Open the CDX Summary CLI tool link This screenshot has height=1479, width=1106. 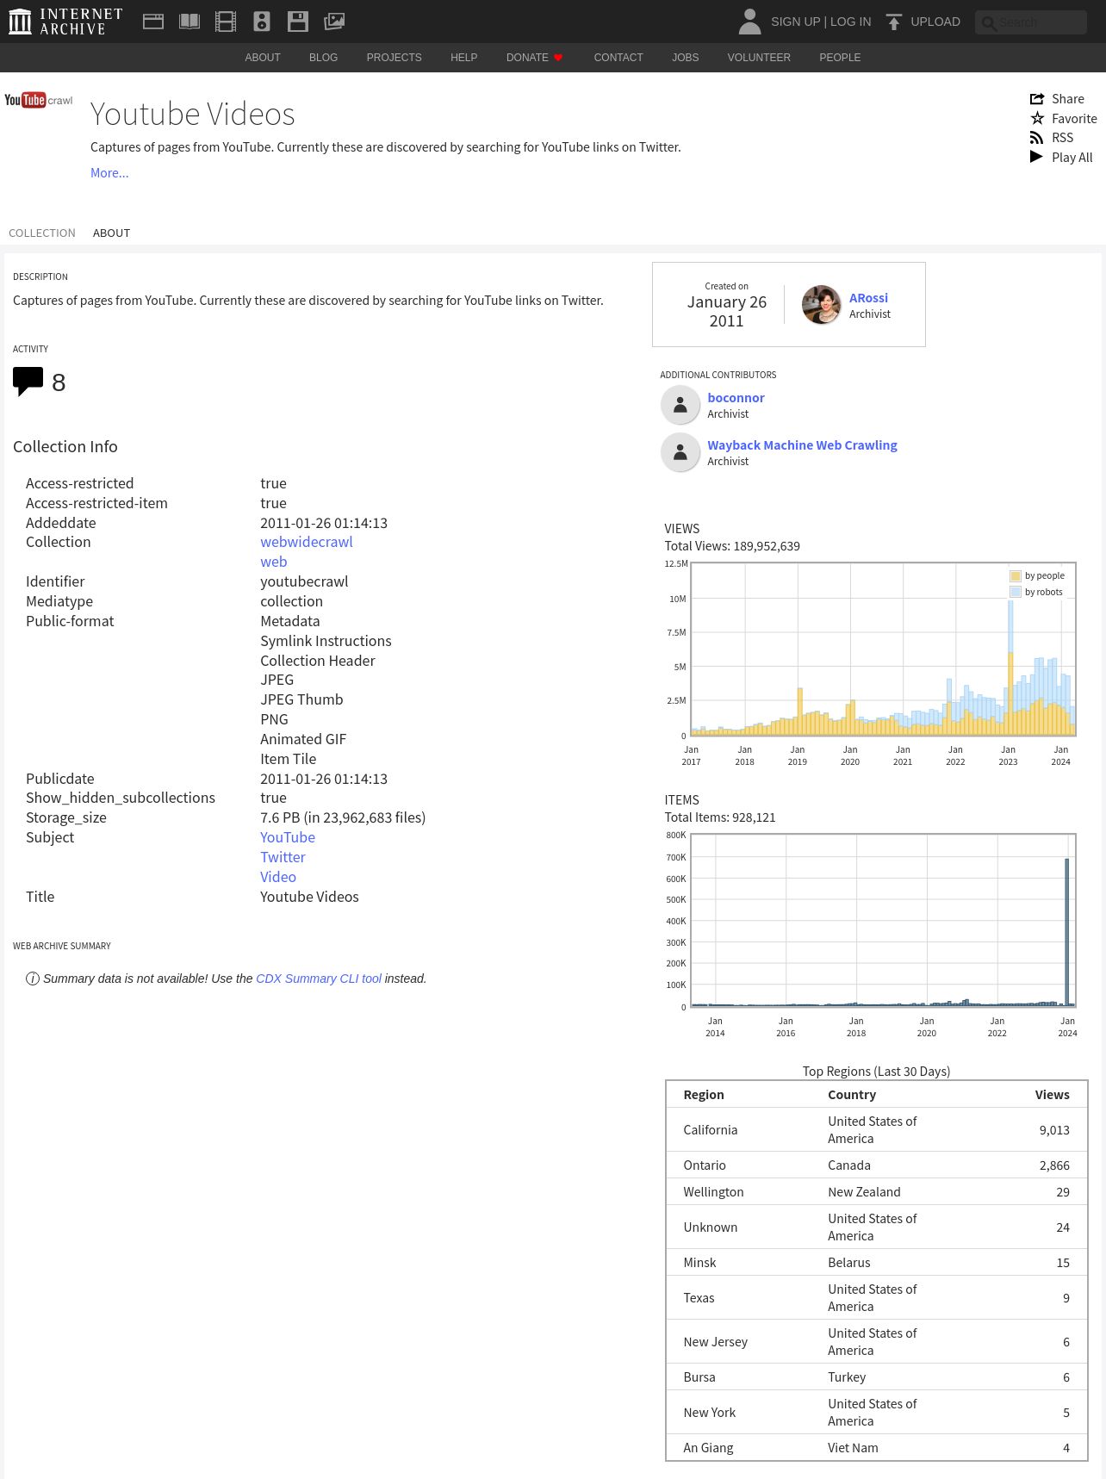click(319, 979)
